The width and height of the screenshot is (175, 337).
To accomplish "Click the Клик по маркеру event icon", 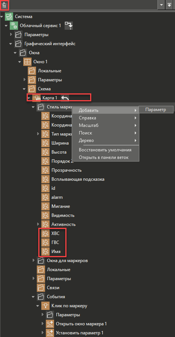I will (x=45, y=306).
